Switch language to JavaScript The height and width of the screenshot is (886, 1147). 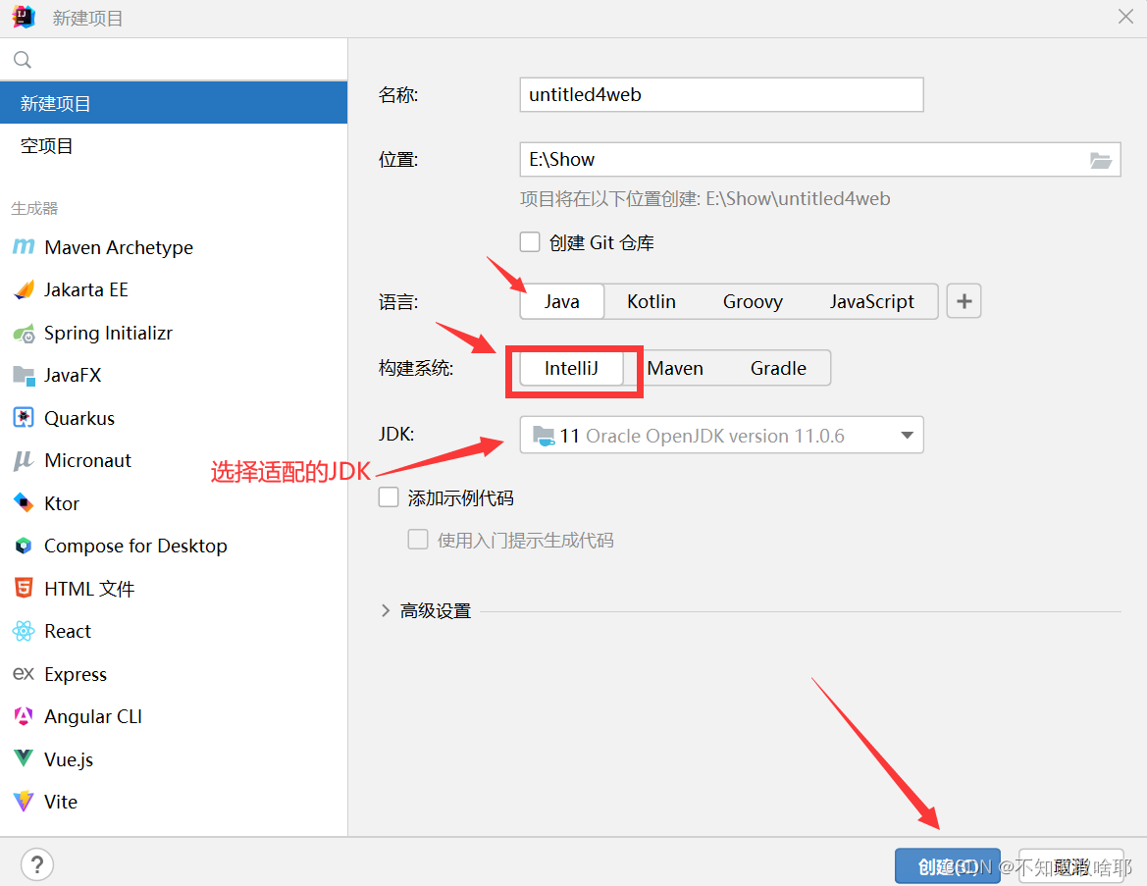pos(871,301)
